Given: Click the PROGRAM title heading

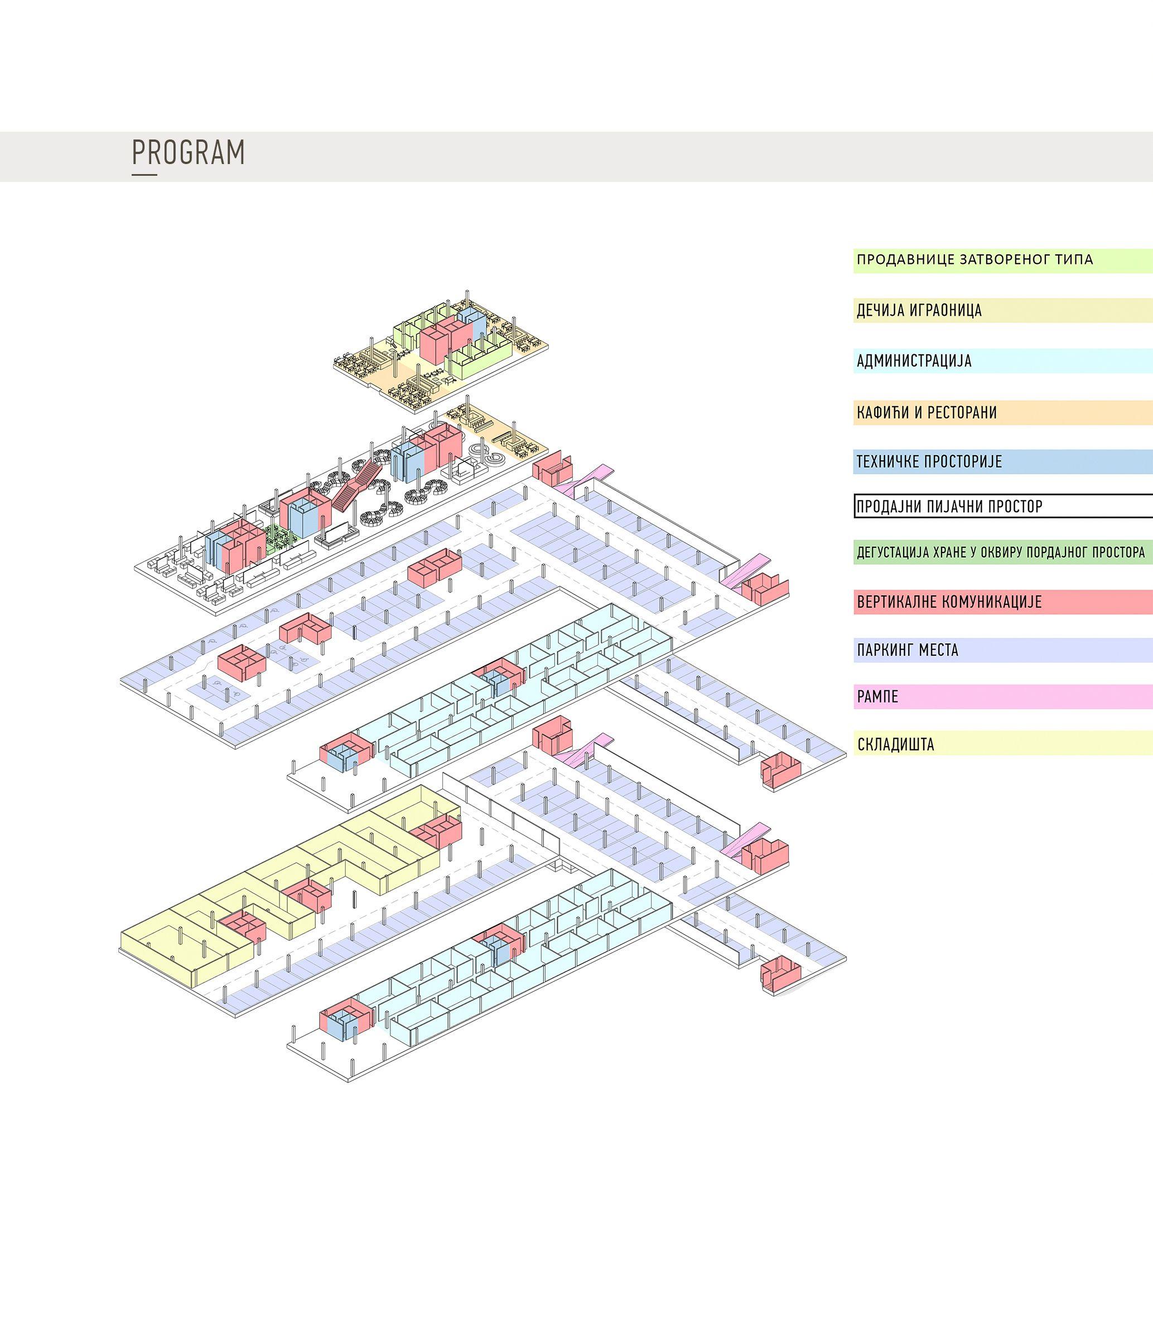Looking at the screenshot, I should point(189,153).
